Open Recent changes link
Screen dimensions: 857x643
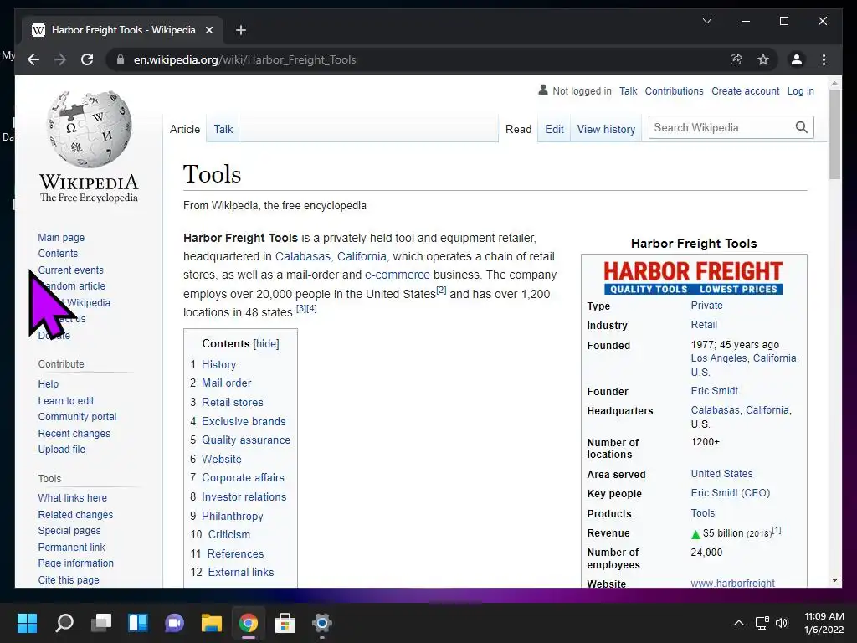(74, 433)
